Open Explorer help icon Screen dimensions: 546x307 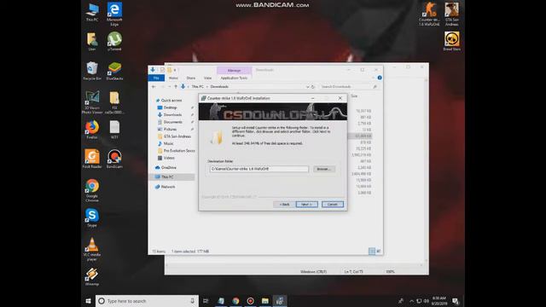pos(380,78)
